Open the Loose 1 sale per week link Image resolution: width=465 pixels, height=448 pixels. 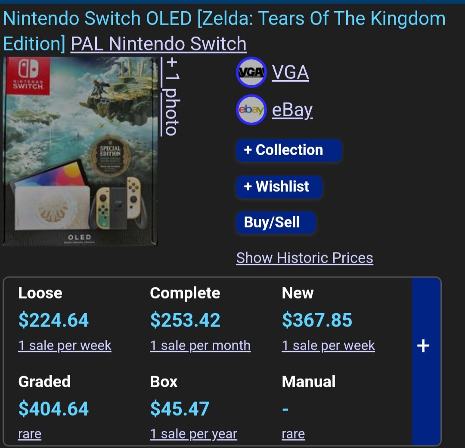65,345
